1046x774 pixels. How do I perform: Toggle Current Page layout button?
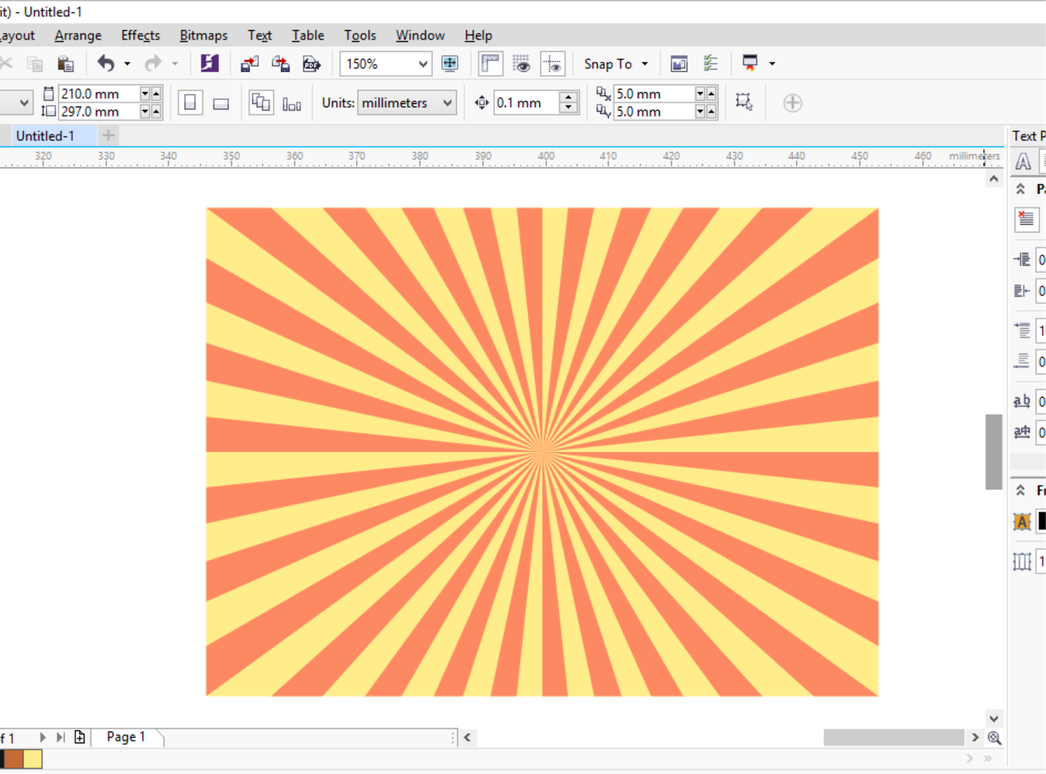[292, 103]
